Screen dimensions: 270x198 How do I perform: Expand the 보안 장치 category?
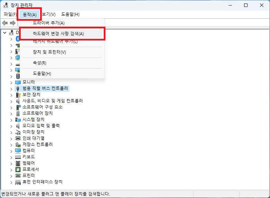click(x=11, y=95)
